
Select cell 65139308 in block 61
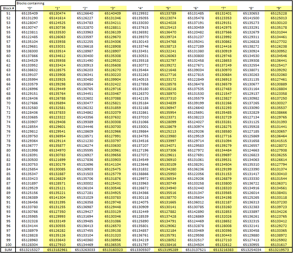(x=251, y=61)
